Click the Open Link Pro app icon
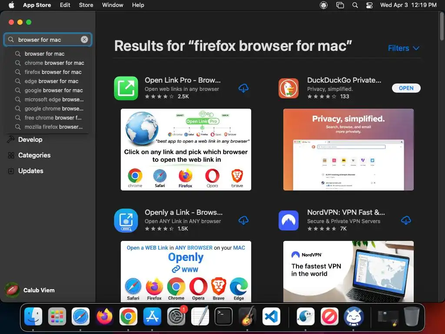445x334 pixels. tap(126, 88)
